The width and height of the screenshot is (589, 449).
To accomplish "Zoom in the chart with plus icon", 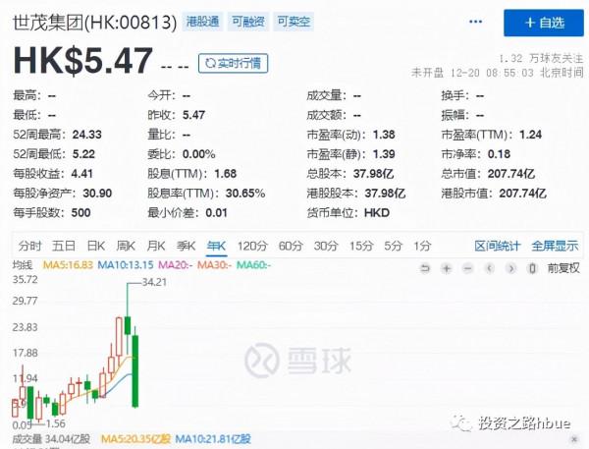I will click(x=447, y=268).
